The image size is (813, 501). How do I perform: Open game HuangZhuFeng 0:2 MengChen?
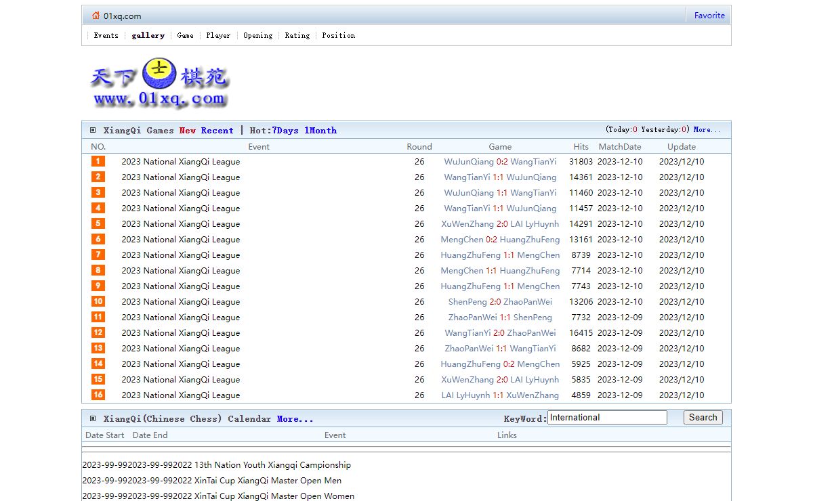point(500,364)
